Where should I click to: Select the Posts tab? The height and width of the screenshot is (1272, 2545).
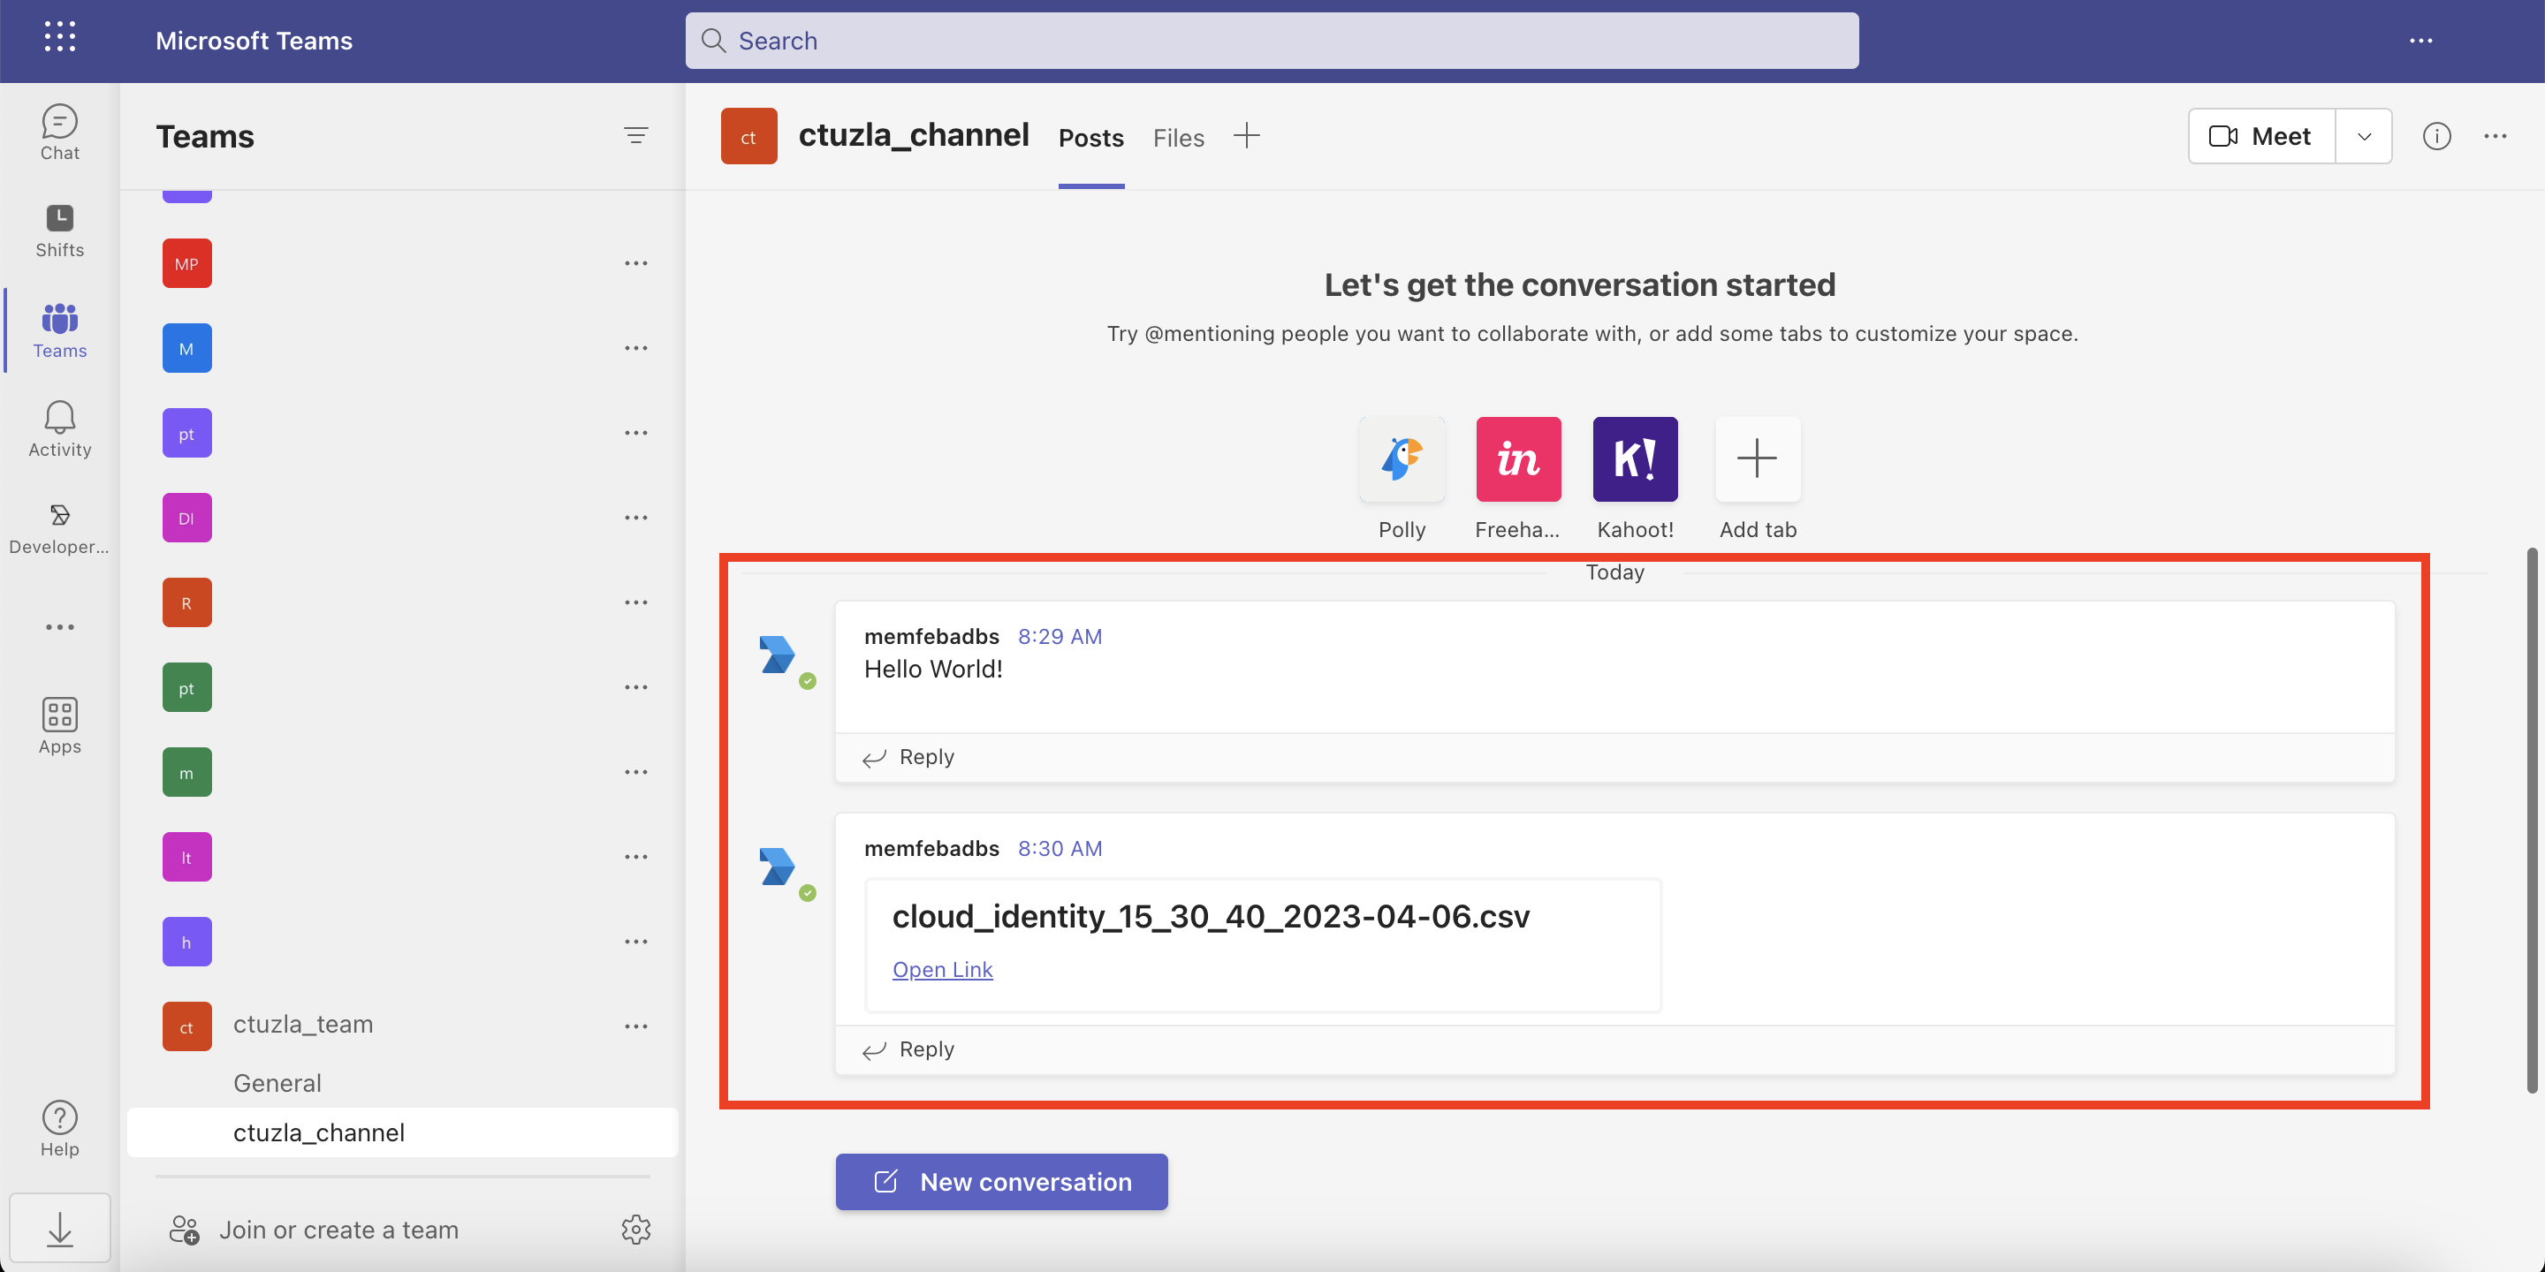tap(1090, 137)
